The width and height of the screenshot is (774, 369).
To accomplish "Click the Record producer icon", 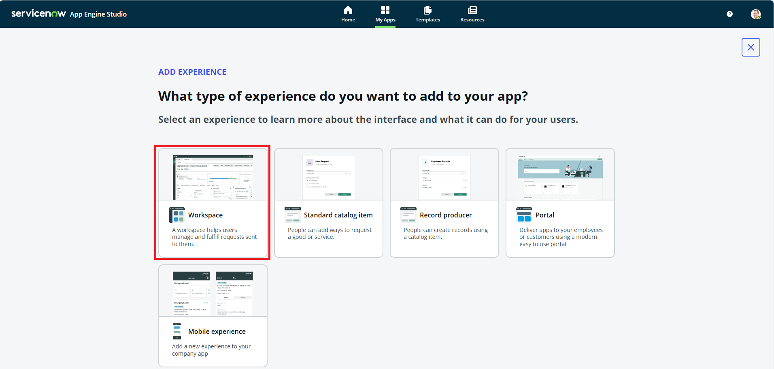I will click(x=408, y=215).
